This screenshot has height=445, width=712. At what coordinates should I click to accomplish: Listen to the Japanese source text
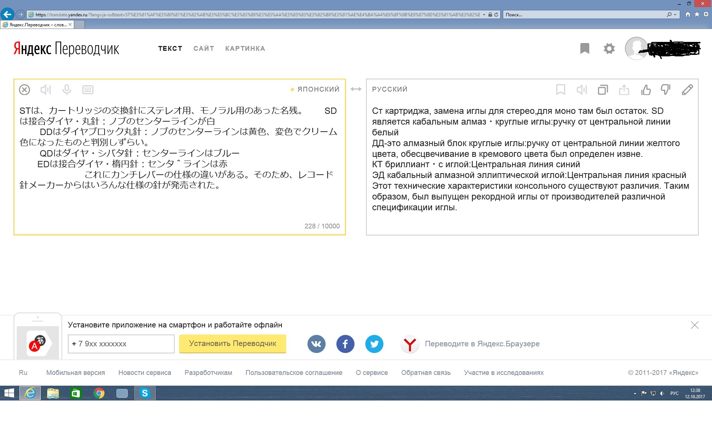[x=46, y=90]
